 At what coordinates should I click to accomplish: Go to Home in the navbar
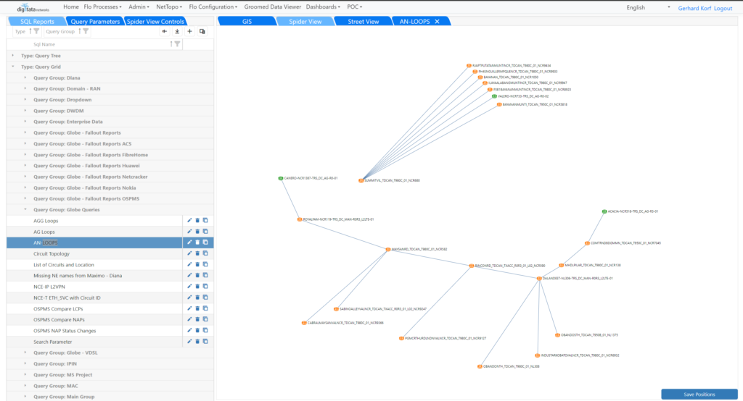pos(71,7)
